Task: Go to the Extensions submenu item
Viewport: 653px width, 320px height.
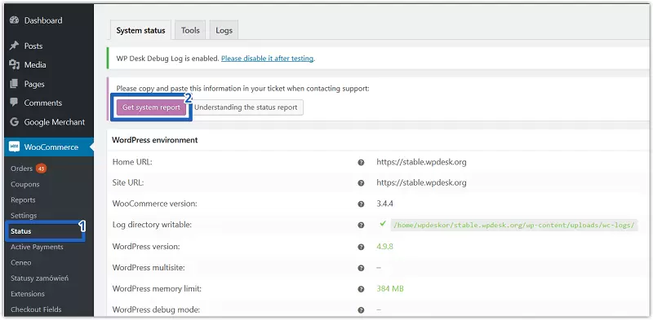Action: (x=28, y=294)
